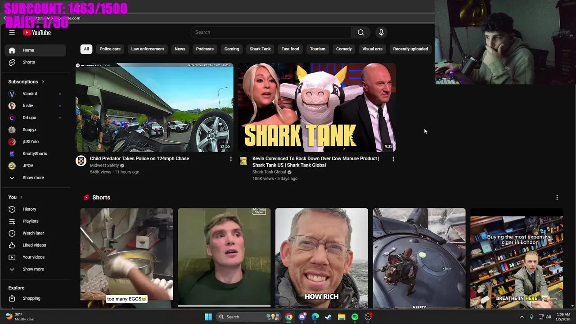This screenshot has width=576, height=324.
Task: Open Playlists in the sidebar
Action: point(35,221)
